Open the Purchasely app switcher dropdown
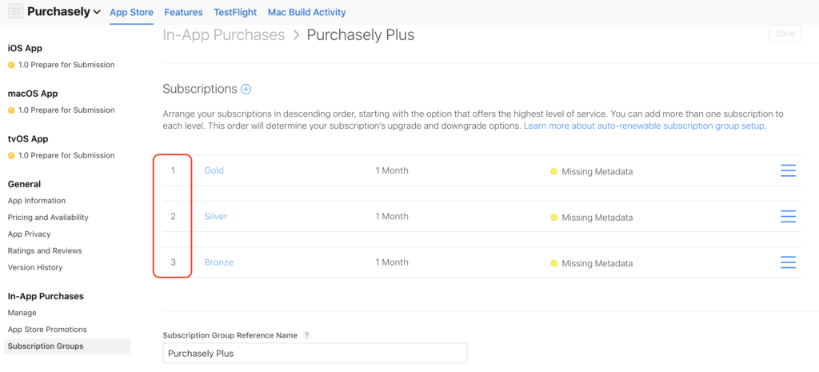Screen dimensions: 819x372 [64, 11]
